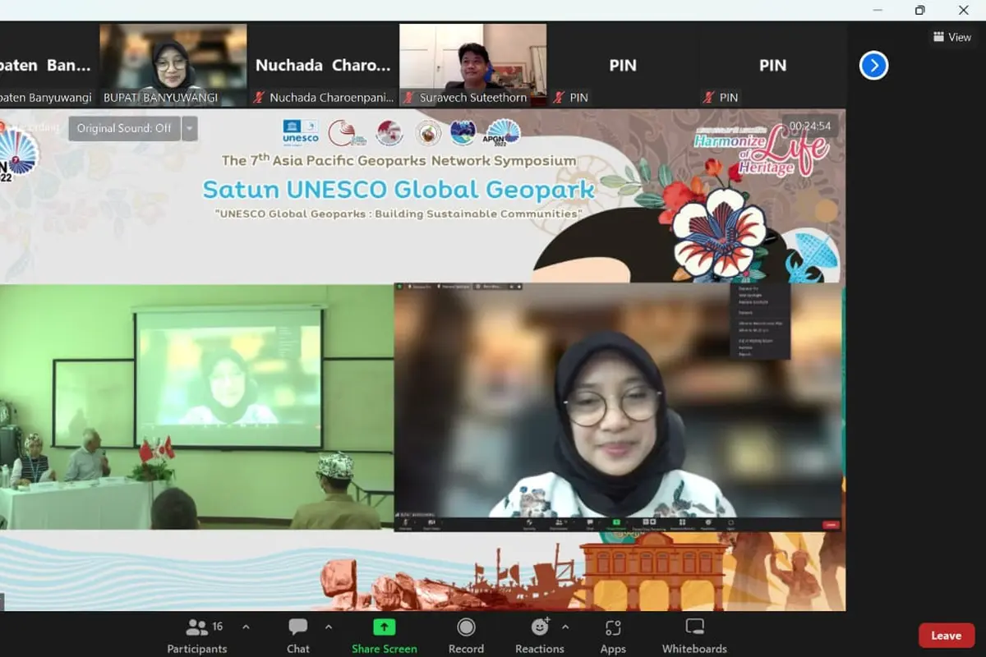Open the Chat icon
986x657 pixels.
point(298,627)
